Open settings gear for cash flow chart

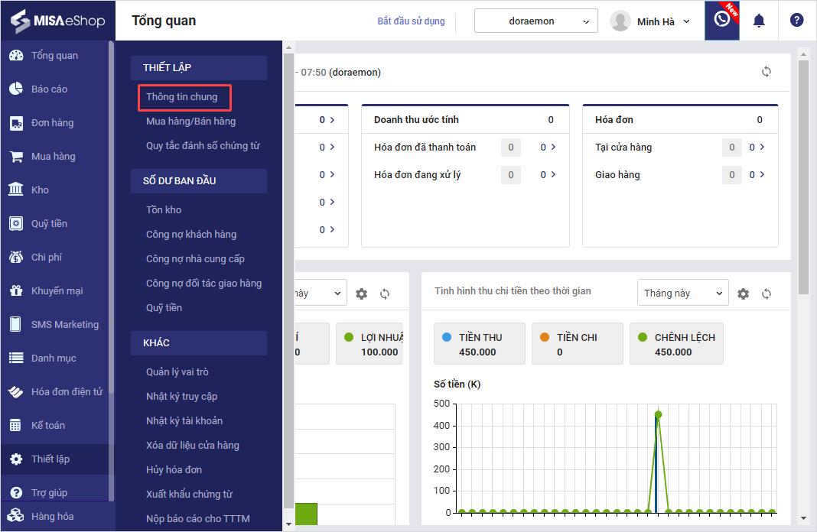click(743, 294)
